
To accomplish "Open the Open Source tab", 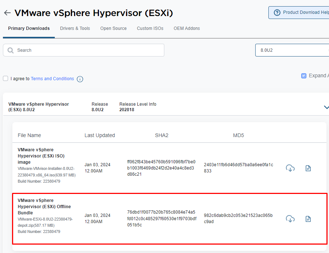I will coord(113,28).
